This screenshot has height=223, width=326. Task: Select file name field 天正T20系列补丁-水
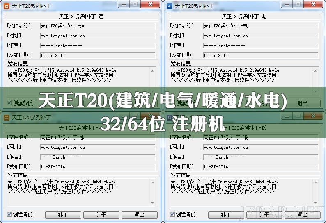98,137
